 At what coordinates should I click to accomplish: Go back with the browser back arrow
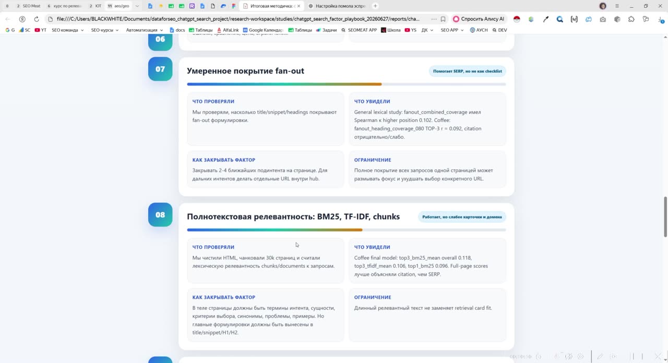click(x=7, y=19)
